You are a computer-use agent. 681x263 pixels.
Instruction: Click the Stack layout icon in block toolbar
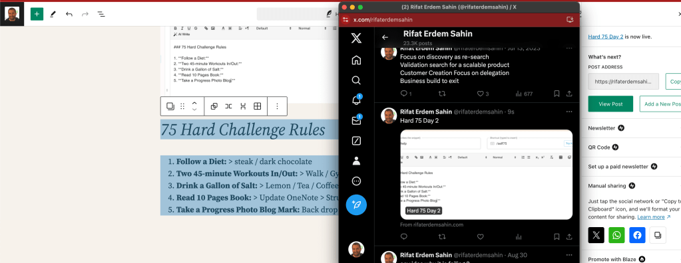[243, 106]
